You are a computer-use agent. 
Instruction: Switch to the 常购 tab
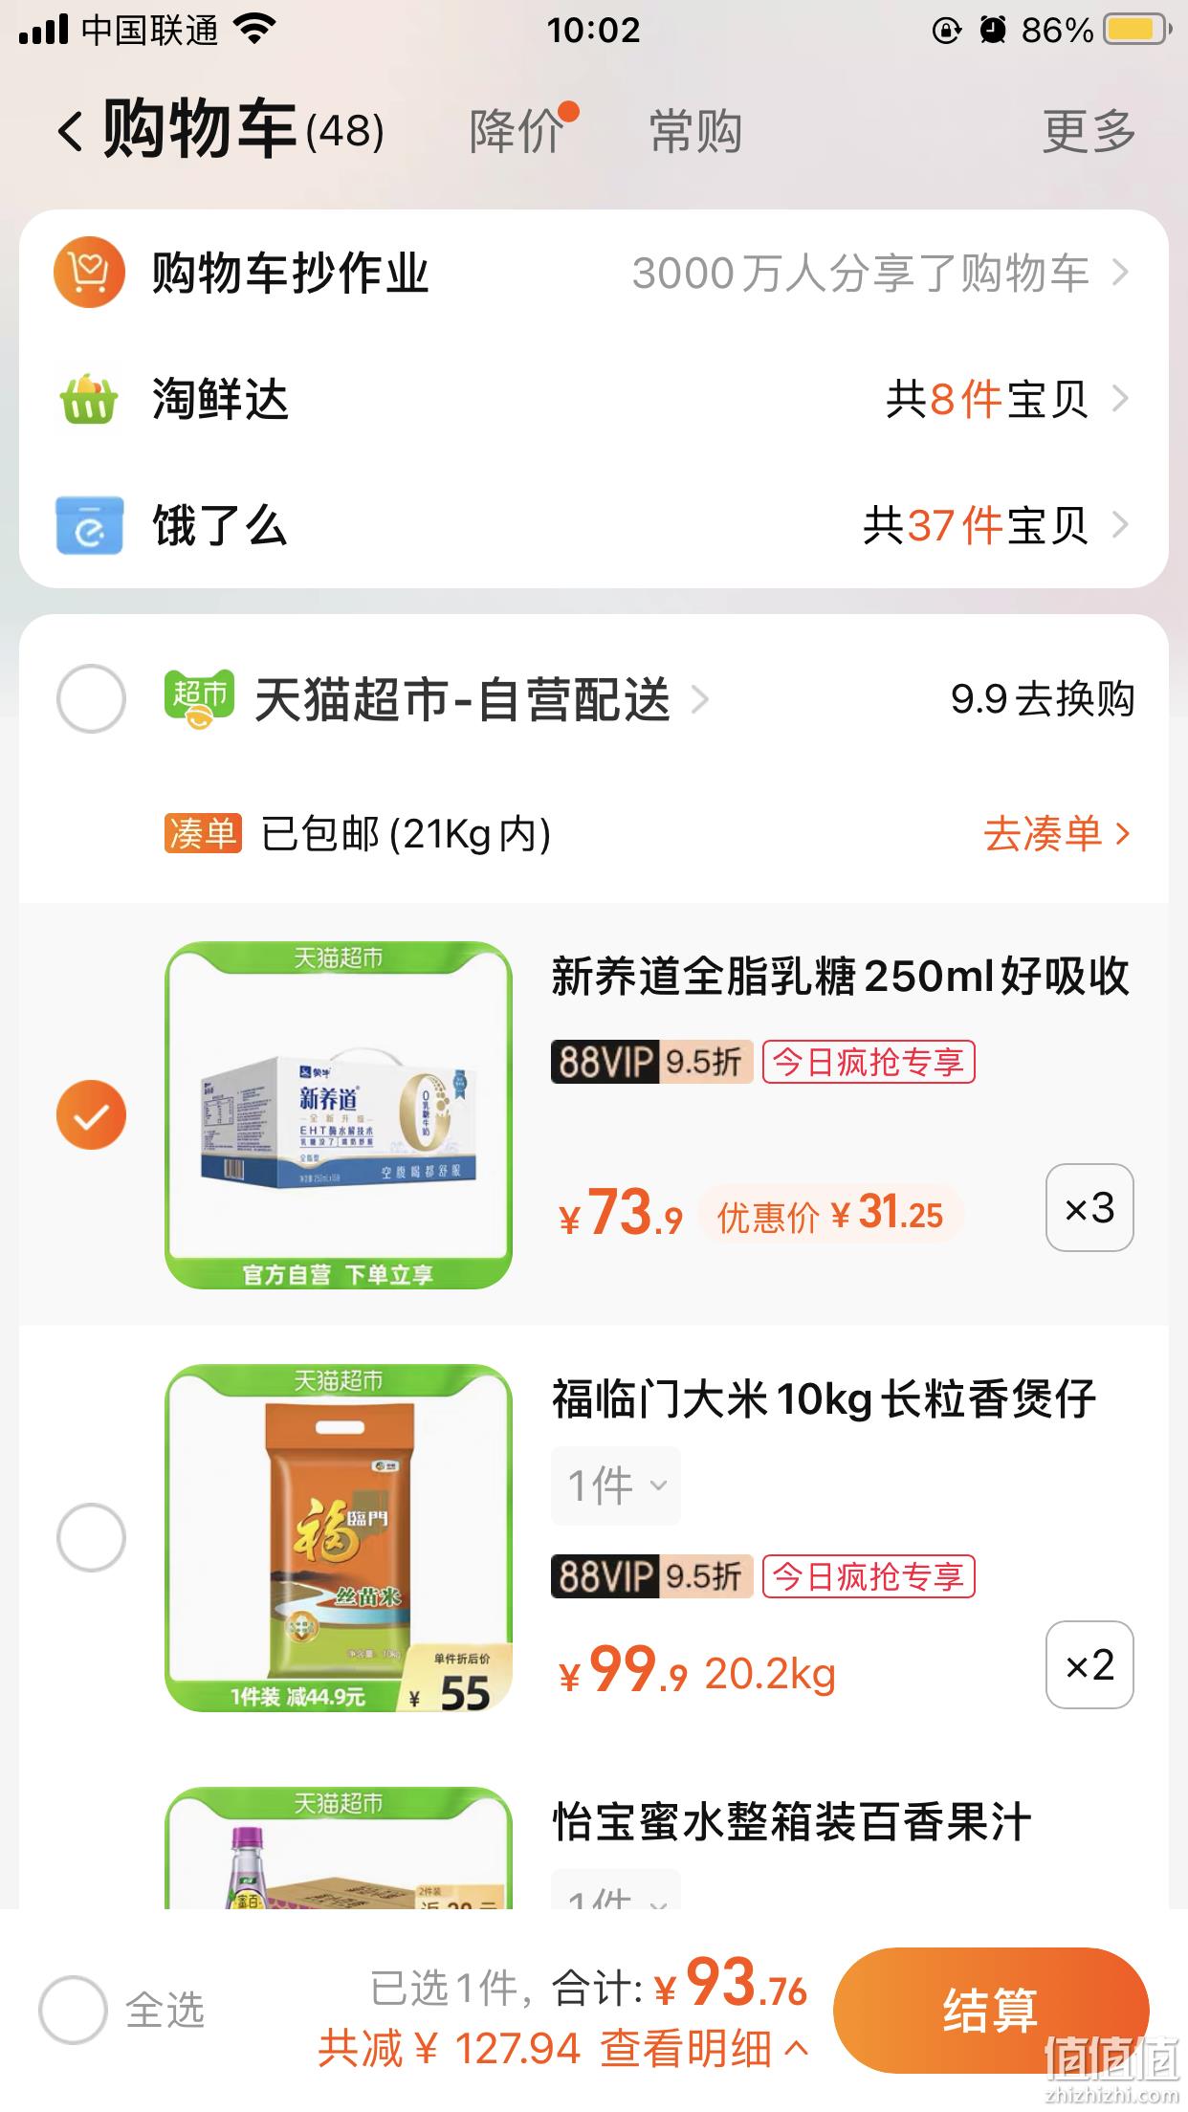pyautogui.click(x=695, y=131)
